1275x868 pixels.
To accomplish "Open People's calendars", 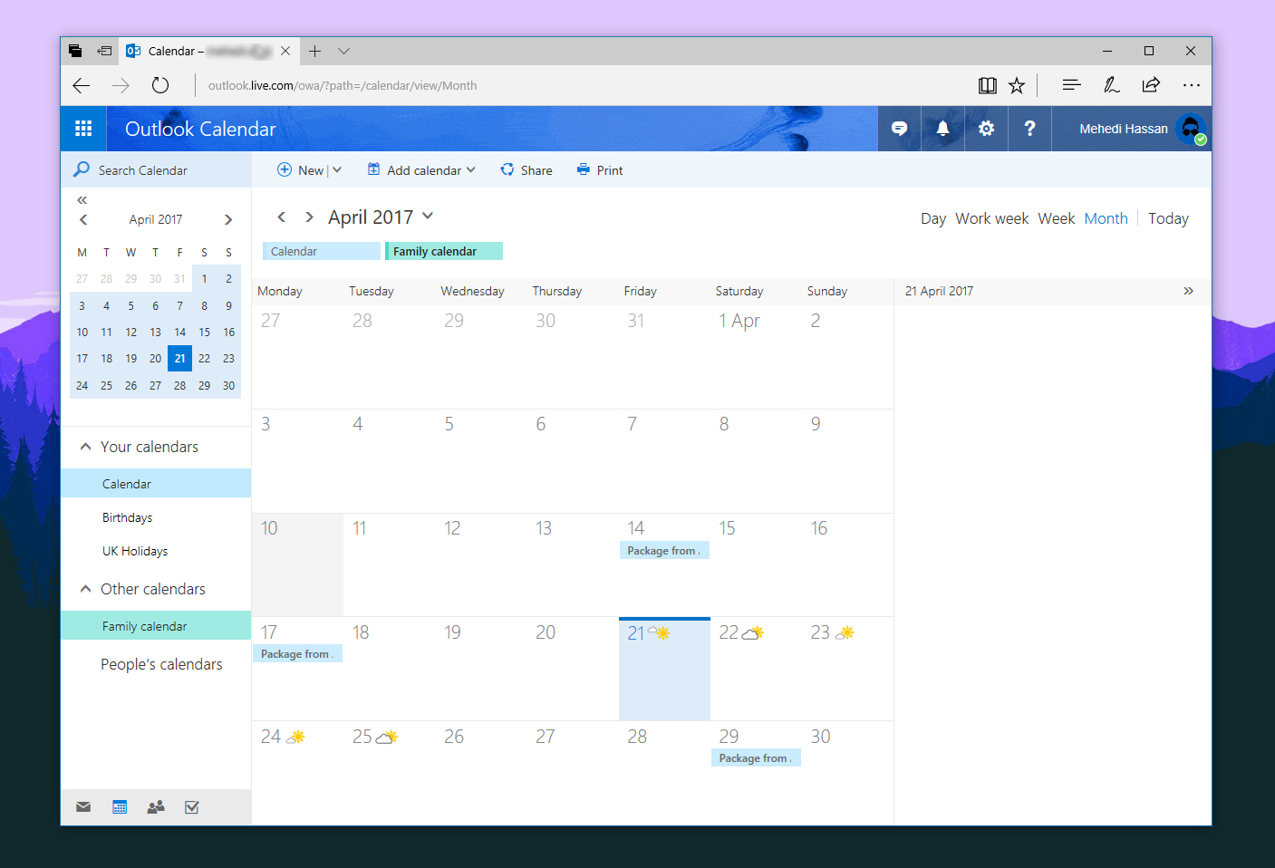I will click(161, 664).
